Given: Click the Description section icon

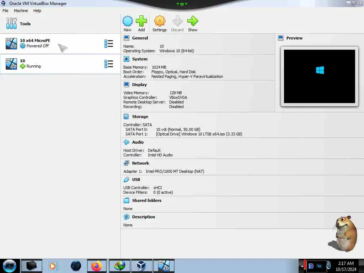Looking at the screenshot, I should click(x=126, y=217).
